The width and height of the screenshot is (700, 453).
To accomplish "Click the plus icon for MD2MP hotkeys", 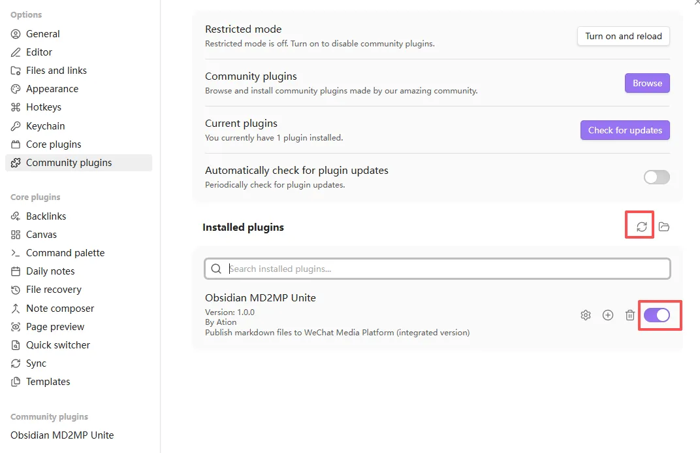I will tap(608, 315).
